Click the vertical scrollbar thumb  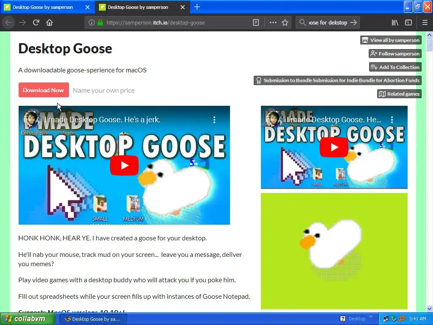click(x=429, y=44)
